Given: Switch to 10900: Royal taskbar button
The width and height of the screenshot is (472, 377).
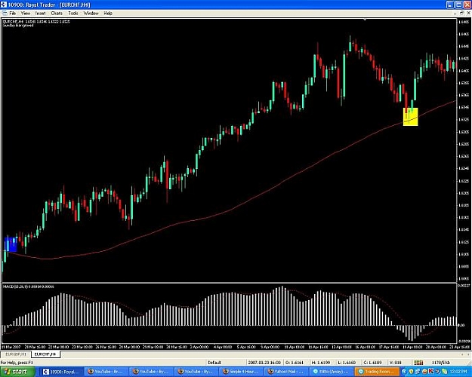Looking at the screenshot, I should (62, 372).
